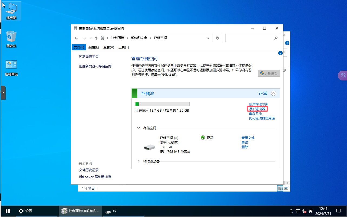This screenshot has width=347, height=217.
Task: Open address bar history dropdown
Action: pyautogui.click(x=208, y=38)
